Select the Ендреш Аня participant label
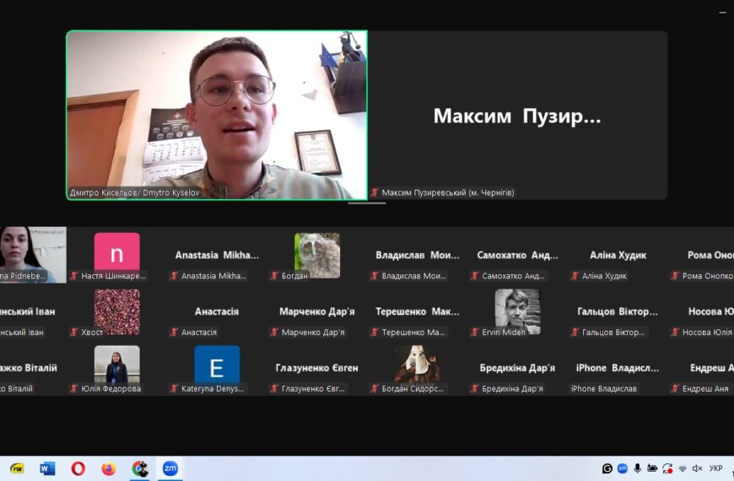The height and width of the screenshot is (481, 734). (705, 388)
